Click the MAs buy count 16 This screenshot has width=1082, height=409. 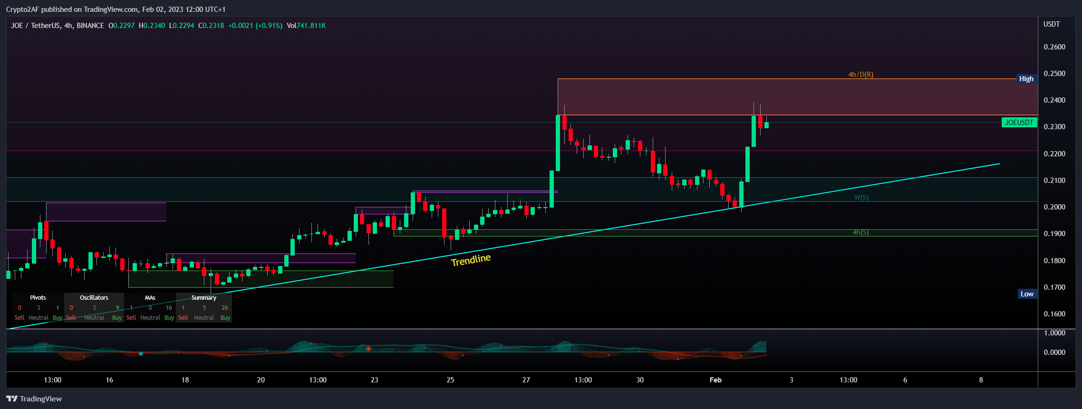[x=169, y=308]
